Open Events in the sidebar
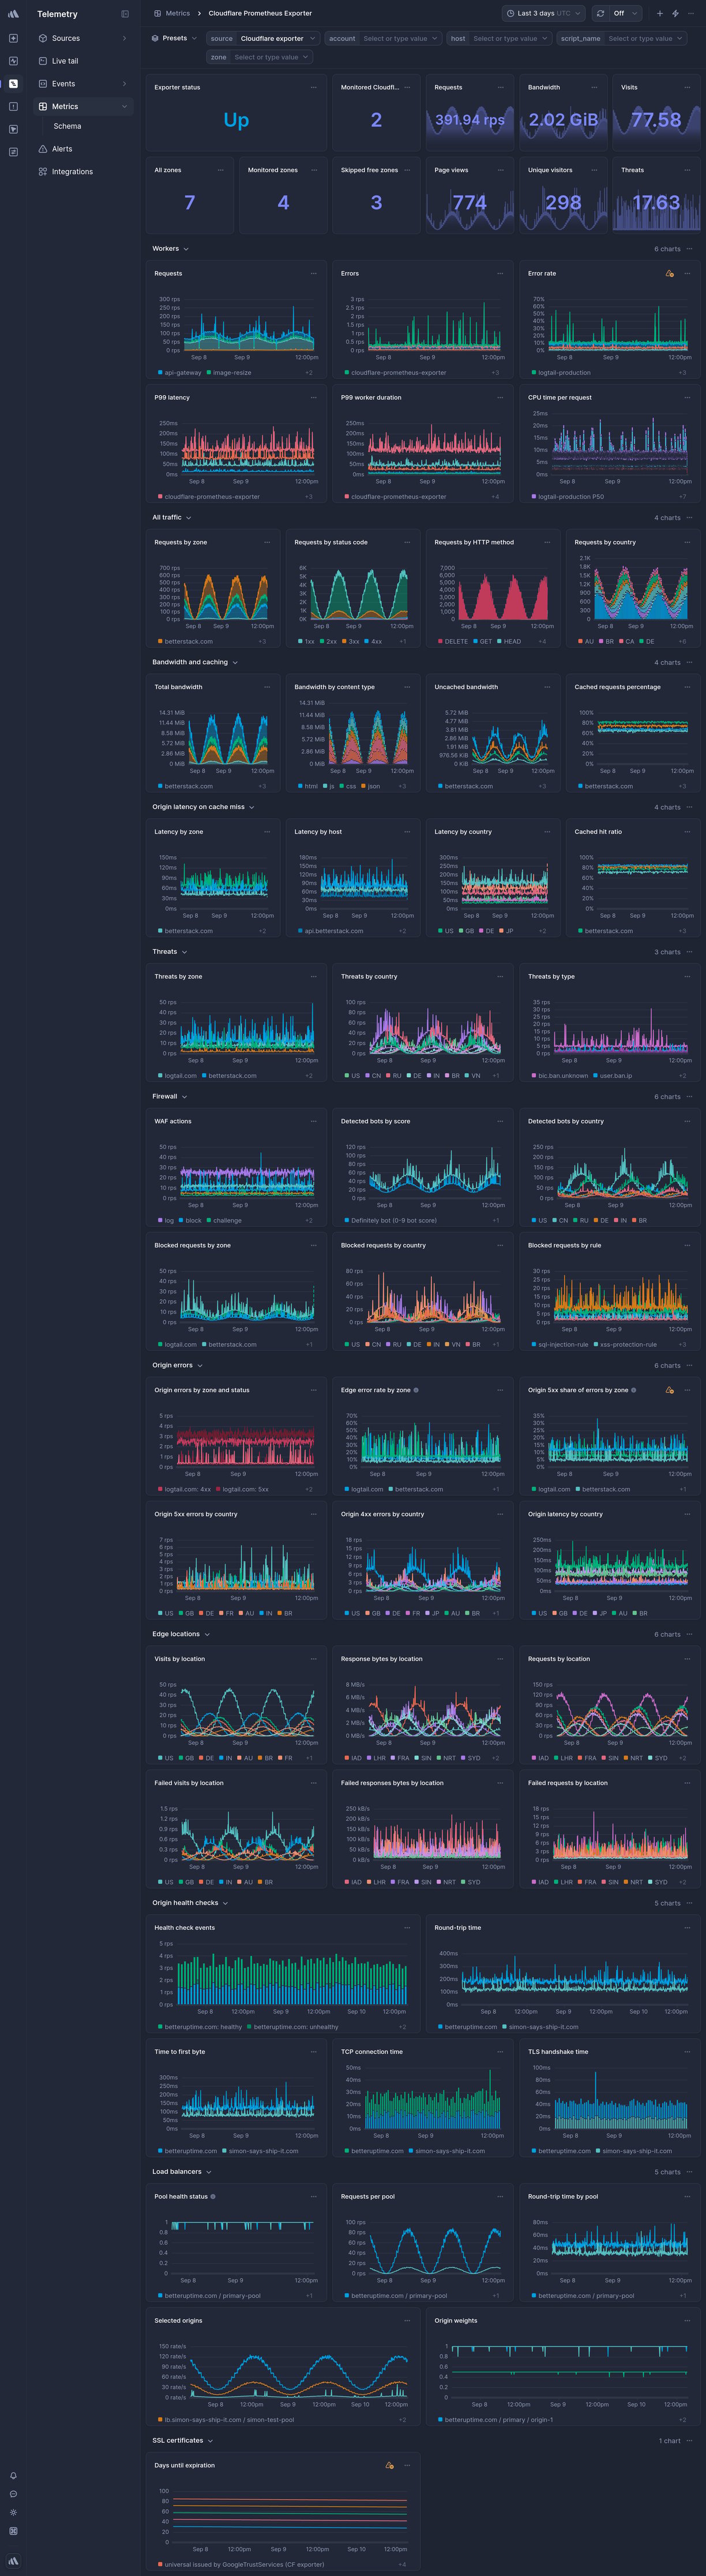This screenshot has height=2576, width=706. (83, 83)
